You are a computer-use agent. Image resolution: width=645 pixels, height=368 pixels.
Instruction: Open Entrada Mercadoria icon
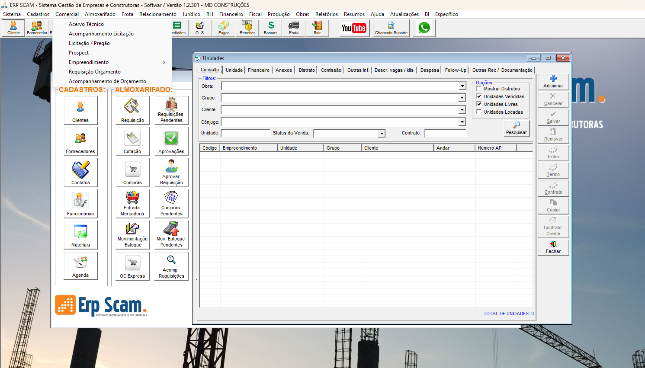pyautogui.click(x=132, y=204)
